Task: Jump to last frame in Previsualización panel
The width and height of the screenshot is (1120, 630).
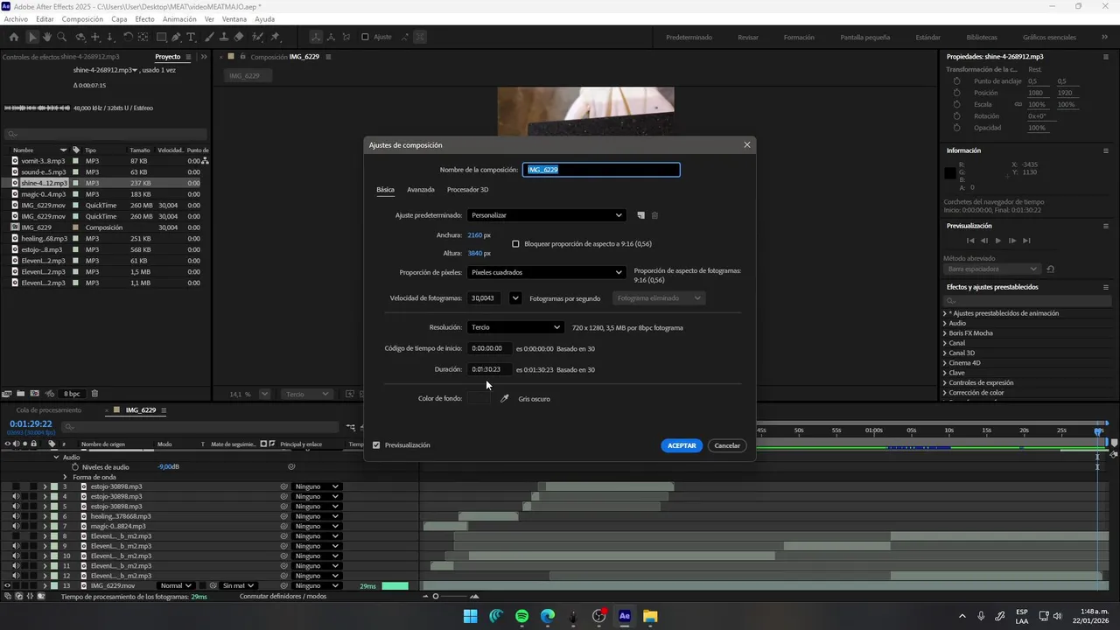Action: (1027, 241)
